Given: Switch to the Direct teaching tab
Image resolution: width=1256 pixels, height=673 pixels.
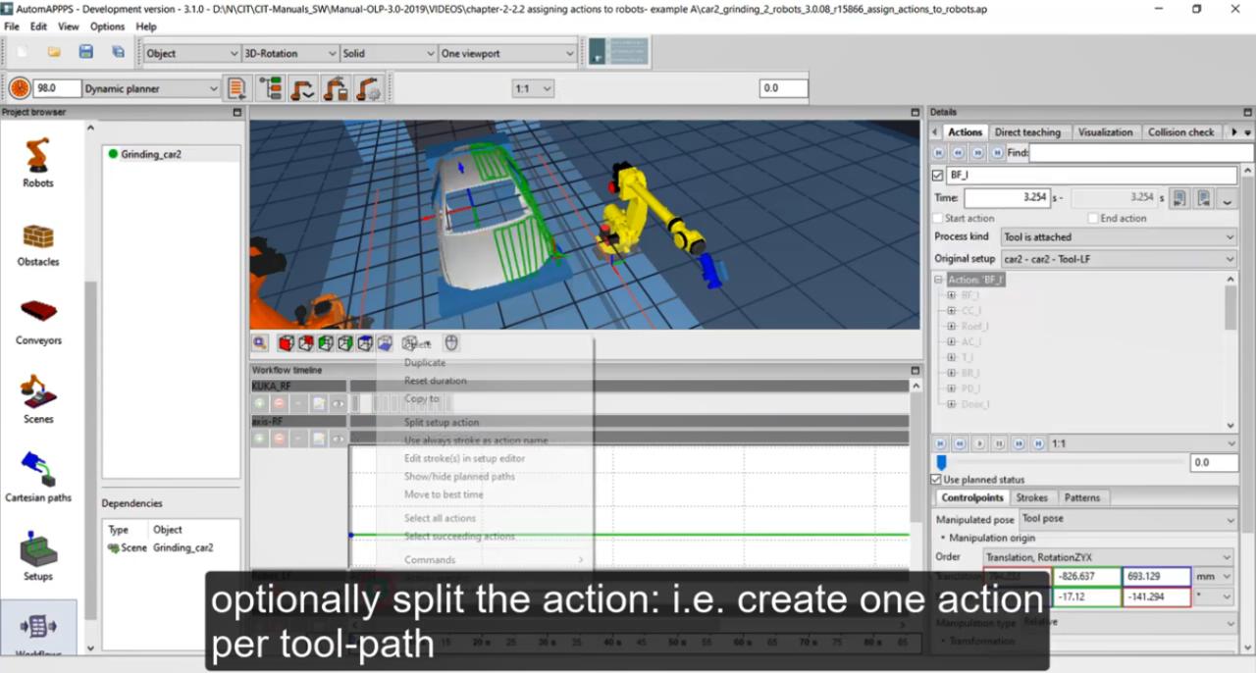Looking at the screenshot, I should point(1026,131).
